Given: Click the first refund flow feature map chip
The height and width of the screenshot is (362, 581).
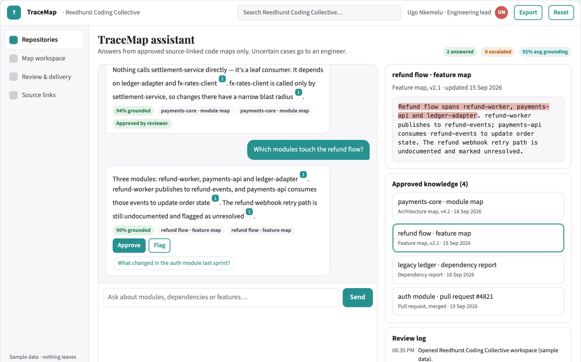Looking at the screenshot, I should pos(191,230).
